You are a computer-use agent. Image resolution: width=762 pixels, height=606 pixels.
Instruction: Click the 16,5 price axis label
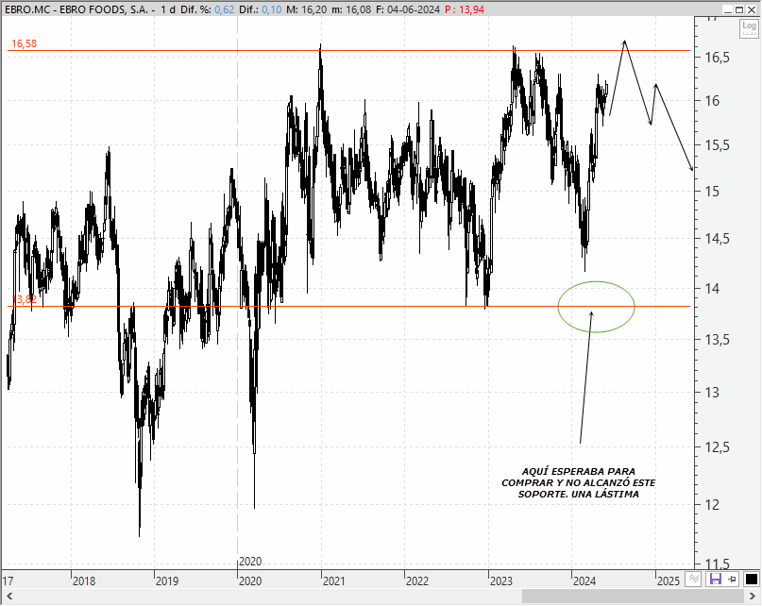click(718, 58)
